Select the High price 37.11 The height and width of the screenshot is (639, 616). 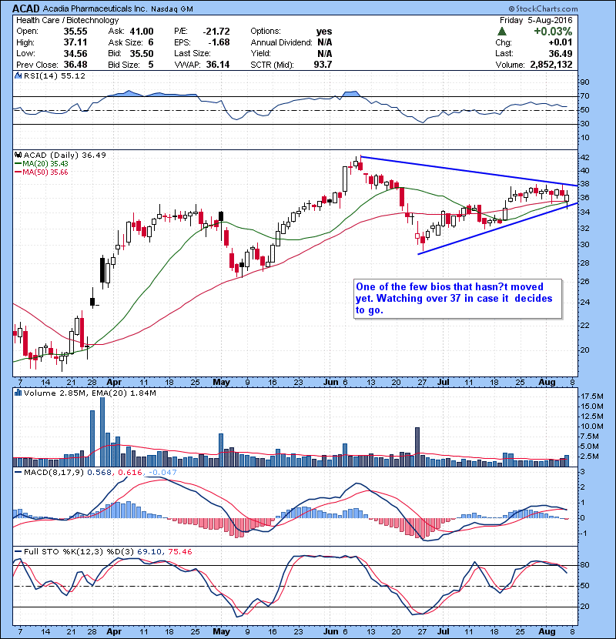pyautogui.click(x=75, y=42)
